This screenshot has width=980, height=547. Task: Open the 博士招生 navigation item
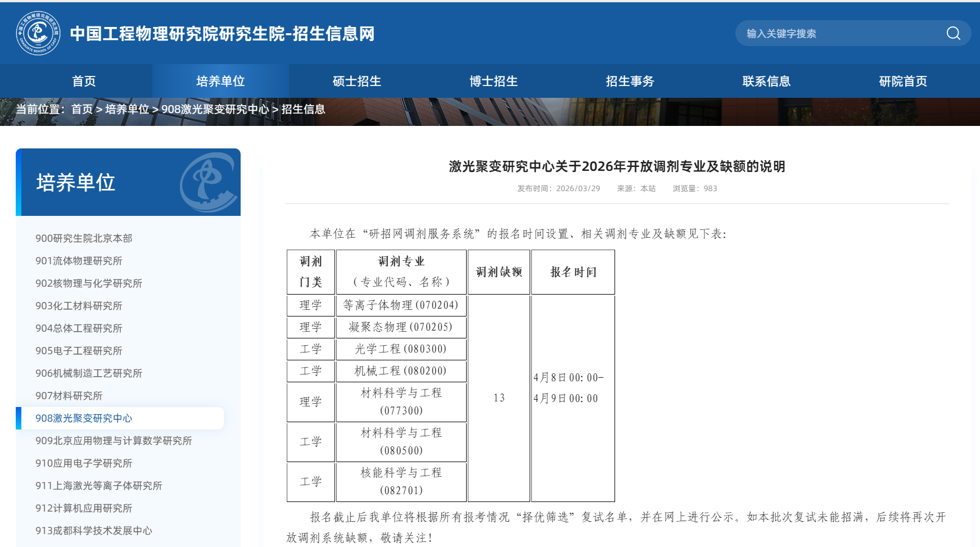pyautogui.click(x=493, y=81)
